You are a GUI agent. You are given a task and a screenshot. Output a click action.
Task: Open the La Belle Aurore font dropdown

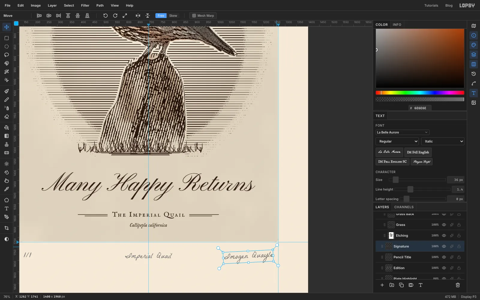pos(402,132)
